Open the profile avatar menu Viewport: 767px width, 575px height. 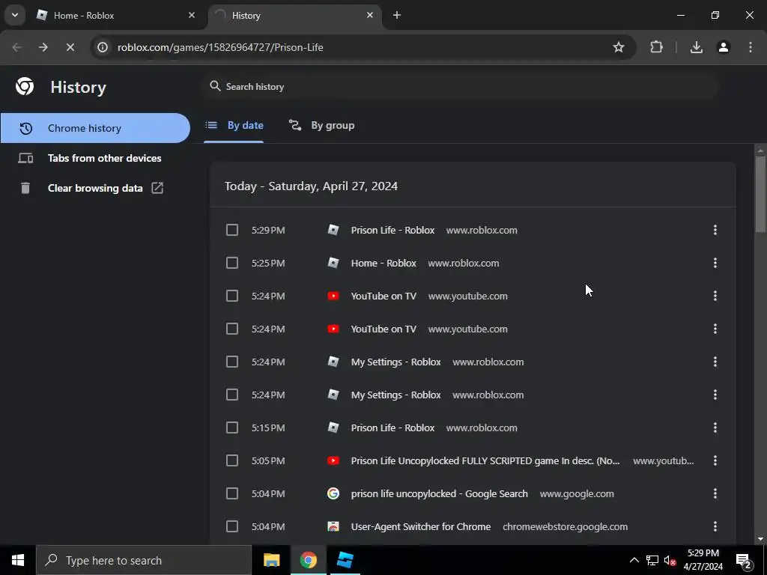click(724, 47)
